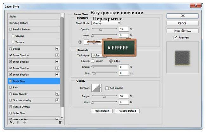Enable the Bevel & Emboss checkbox
This screenshot has height=132, width=206.
(x=10, y=29)
